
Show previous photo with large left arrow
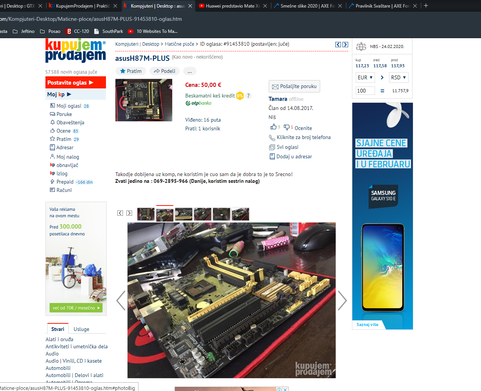tap(121, 300)
